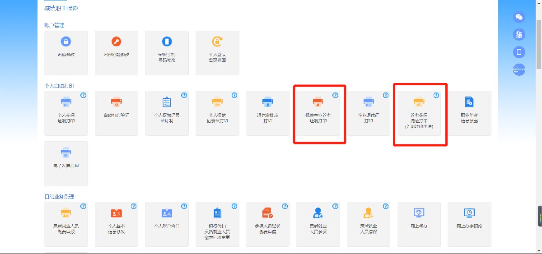Open 灵活就业人员缴费申报 yellow printer card
This screenshot has height=254, width=542.
(x=66, y=224)
